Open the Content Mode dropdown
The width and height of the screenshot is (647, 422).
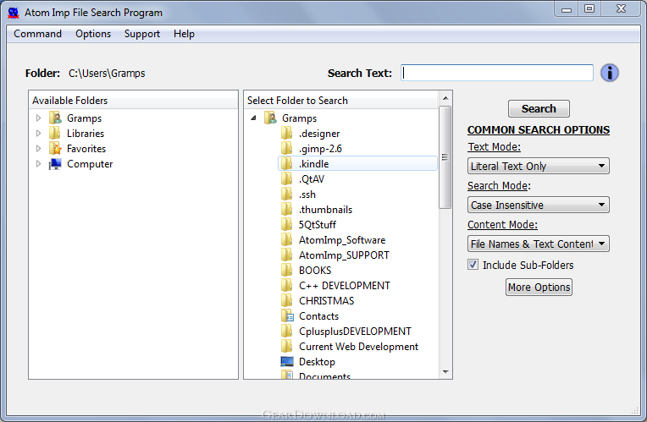click(538, 244)
